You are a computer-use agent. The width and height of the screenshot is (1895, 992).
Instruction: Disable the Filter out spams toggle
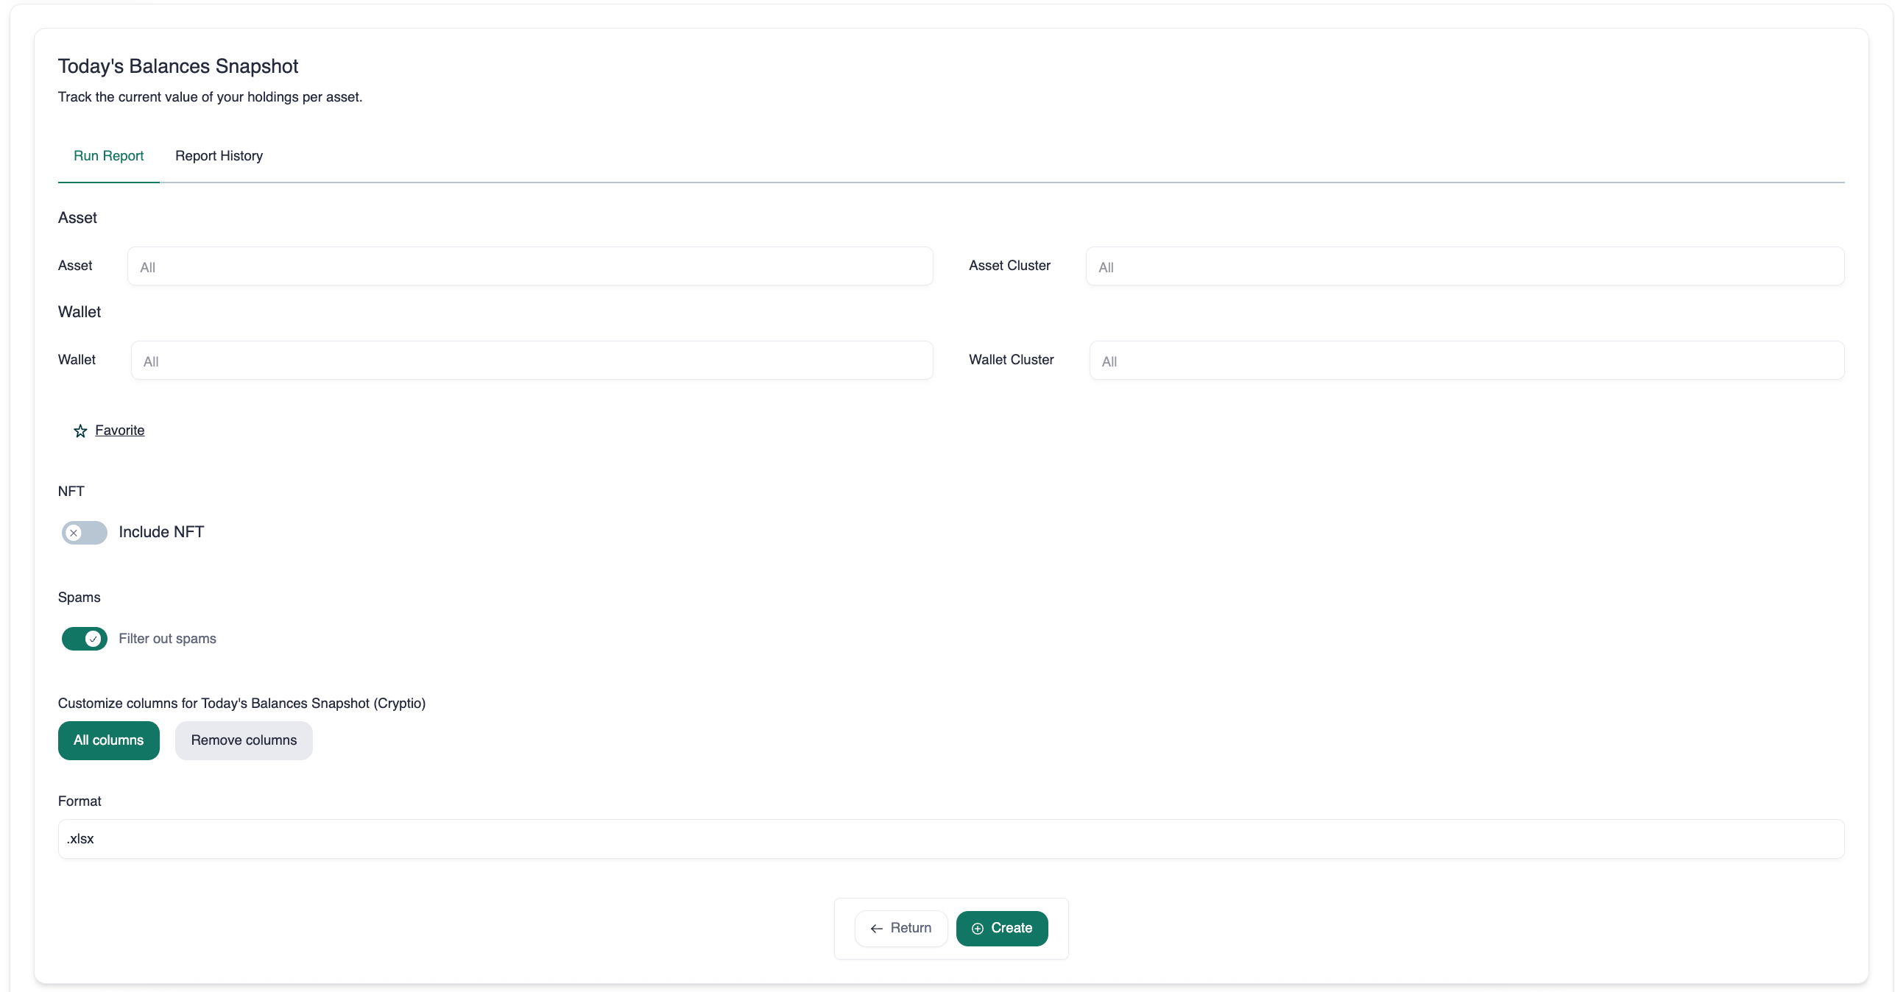coord(85,639)
